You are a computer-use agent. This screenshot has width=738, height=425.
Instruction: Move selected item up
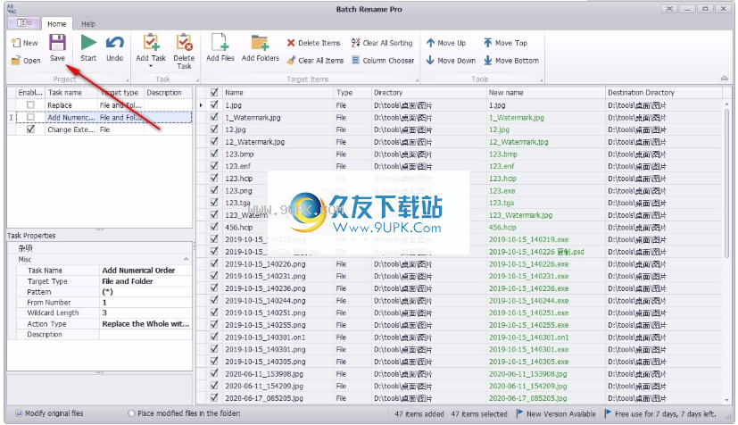pos(445,43)
